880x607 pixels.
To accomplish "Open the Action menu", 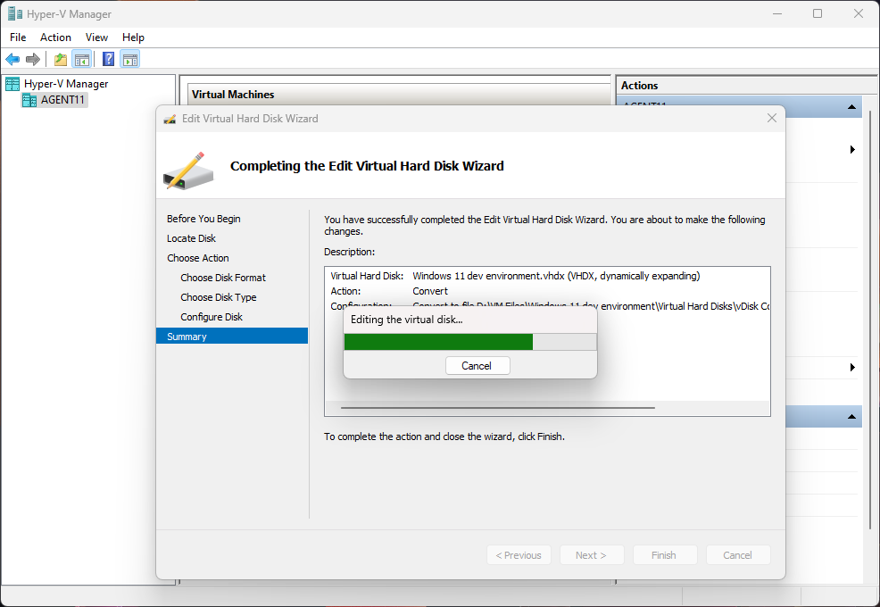I will (x=55, y=37).
